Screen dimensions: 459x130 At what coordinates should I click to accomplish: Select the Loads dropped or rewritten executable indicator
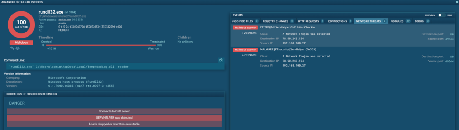114,124
